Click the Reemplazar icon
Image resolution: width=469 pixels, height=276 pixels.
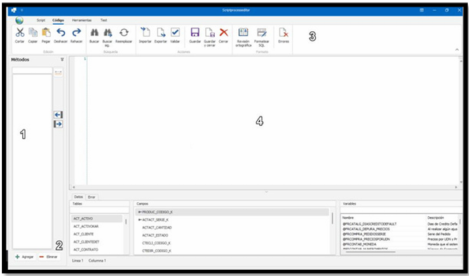click(124, 32)
